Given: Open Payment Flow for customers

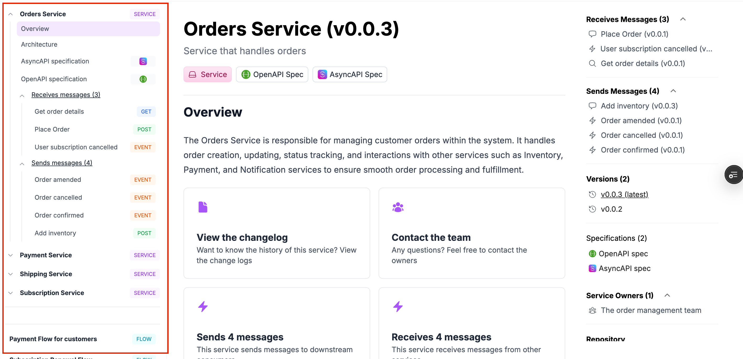Looking at the screenshot, I should coord(53,339).
